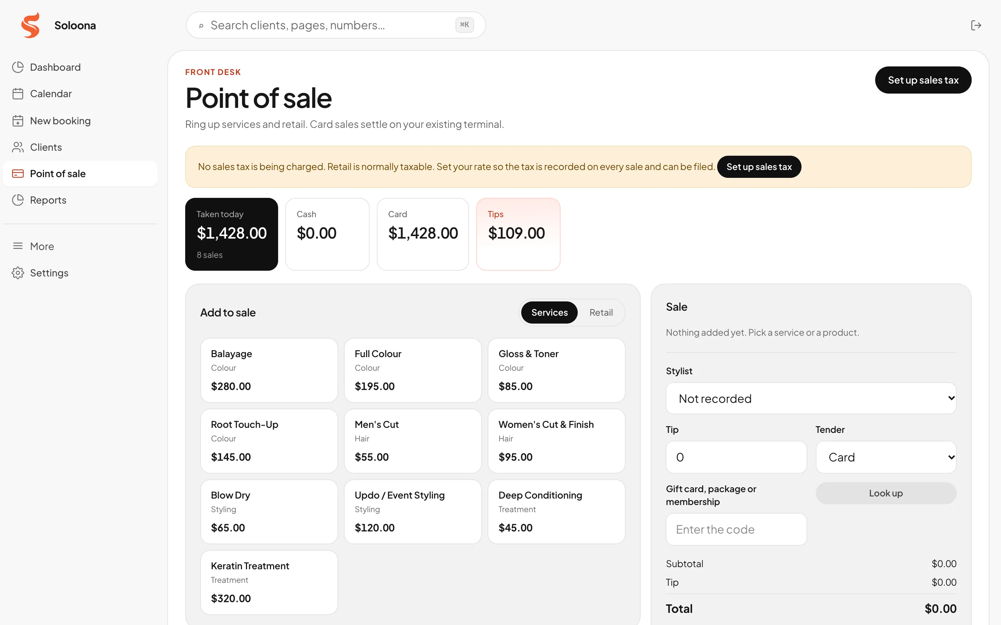
Task: Click the top-right Set up sales tax button
Action: coord(923,80)
